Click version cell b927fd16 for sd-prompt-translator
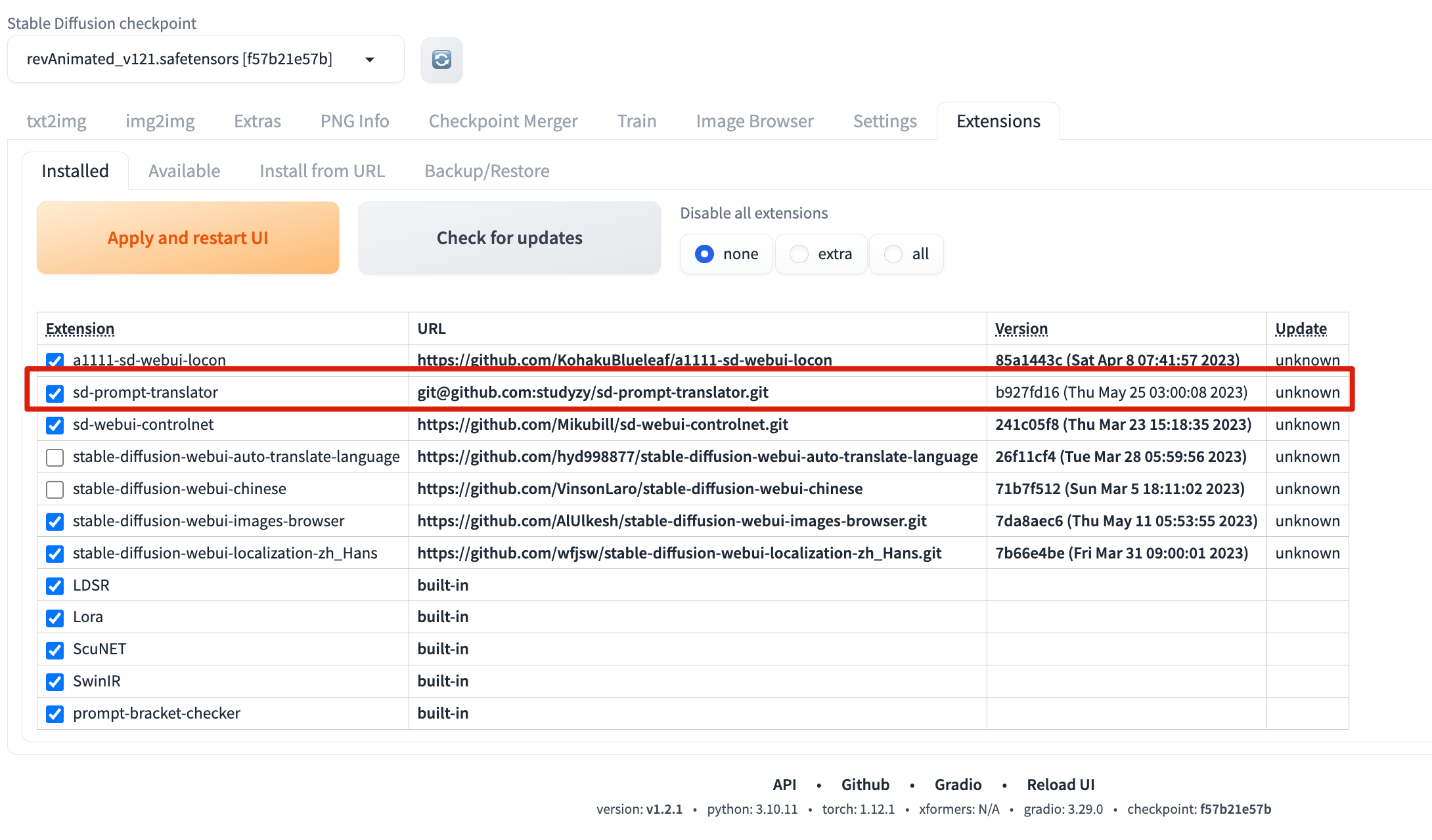 1121,392
